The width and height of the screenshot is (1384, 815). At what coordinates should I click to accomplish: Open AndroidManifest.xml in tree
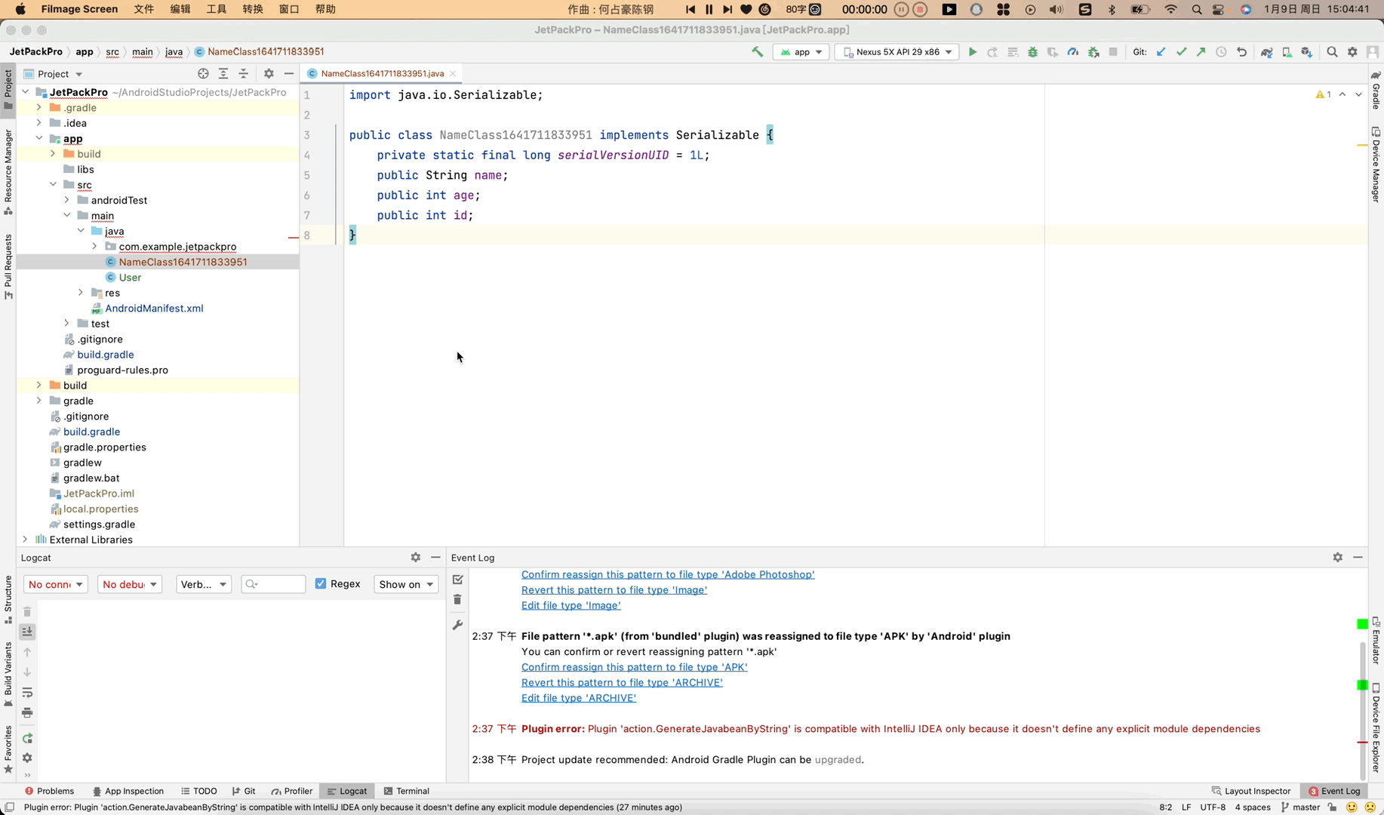(153, 308)
